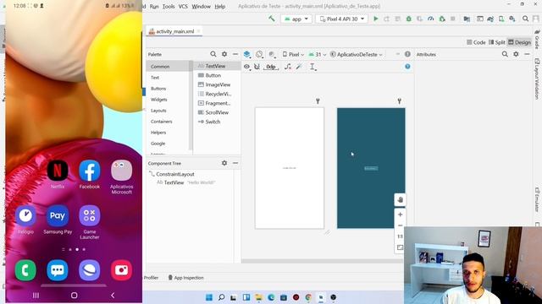The image size is (542, 304).
Task: Open the Tools menu
Action: click(169, 6)
